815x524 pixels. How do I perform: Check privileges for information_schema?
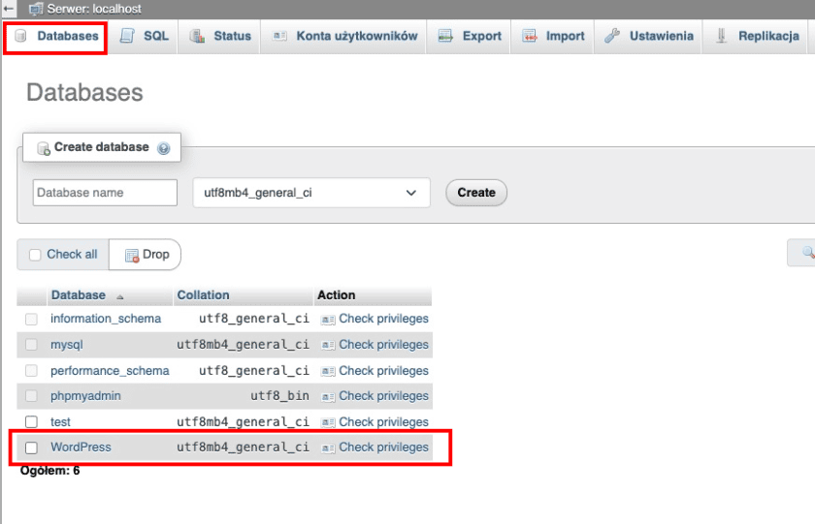point(383,319)
